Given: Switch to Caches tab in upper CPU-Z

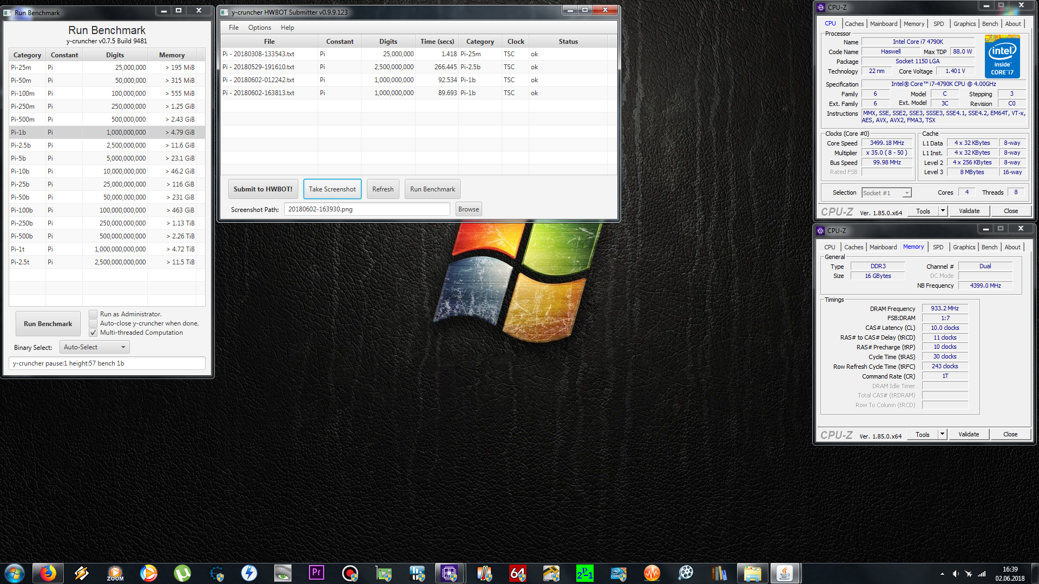Looking at the screenshot, I should 854,24.
